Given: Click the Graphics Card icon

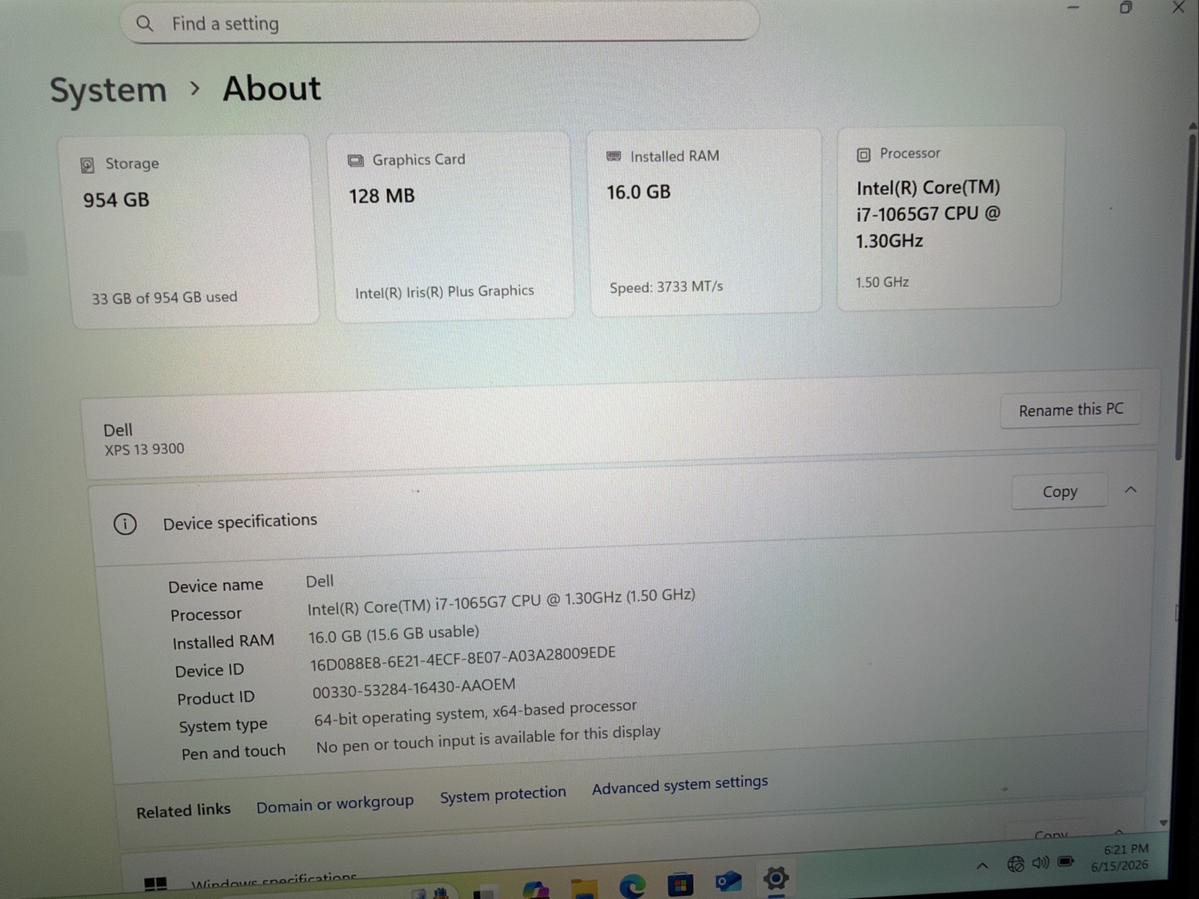Looking at the screenshot, I should tap(355, 160).
